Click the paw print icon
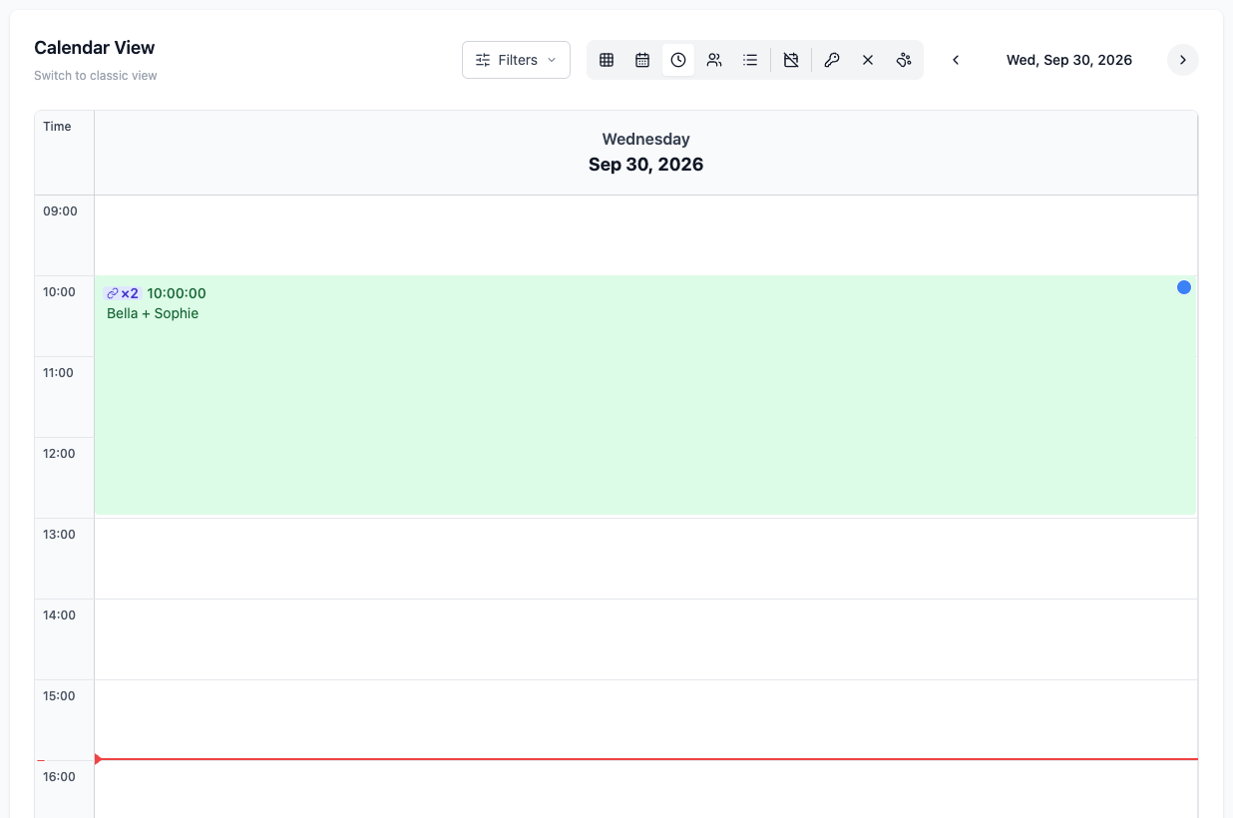 904,60
